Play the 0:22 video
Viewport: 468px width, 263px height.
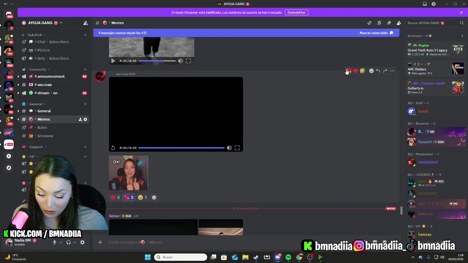click(113, 61)
